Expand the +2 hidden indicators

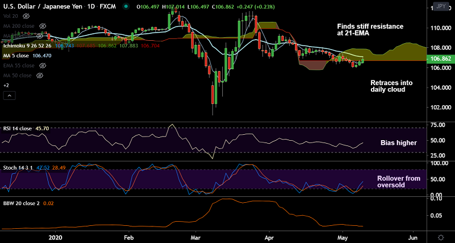[x=6, y=86]
